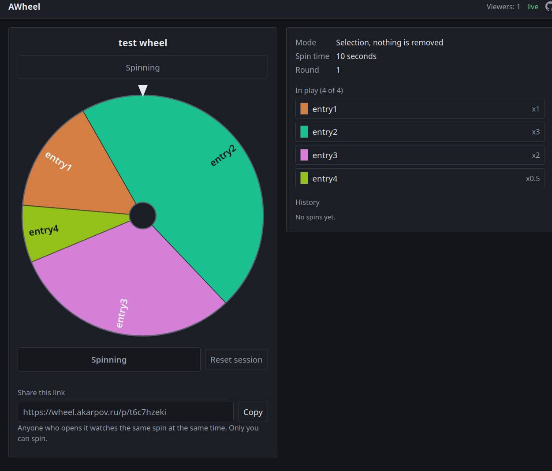This screenshot has height=471, width=552.
Task: Click 'Selection, nothing is removed' mode value
Action: click(x=389, y=43)
